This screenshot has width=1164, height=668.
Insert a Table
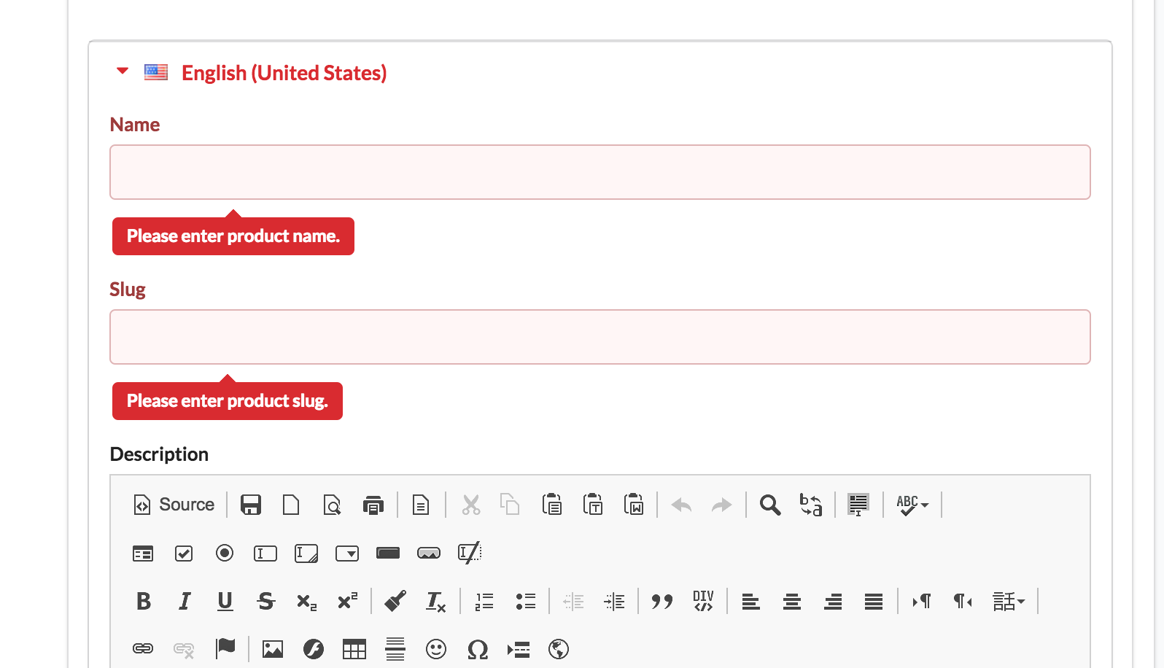(x=354, y=648)
